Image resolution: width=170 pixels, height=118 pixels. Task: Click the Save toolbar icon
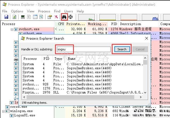pos(6,17)
